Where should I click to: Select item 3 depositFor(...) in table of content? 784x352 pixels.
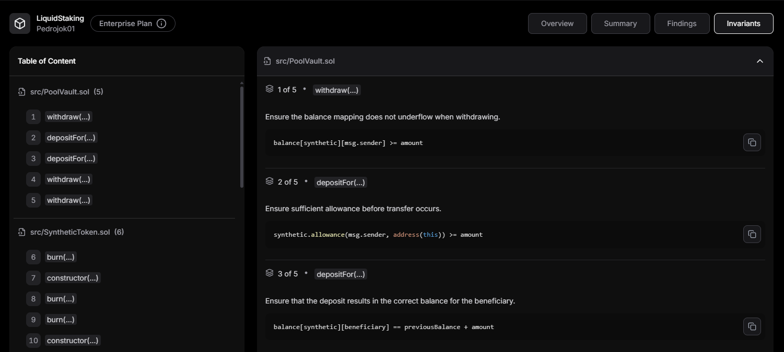pos(71,159)
